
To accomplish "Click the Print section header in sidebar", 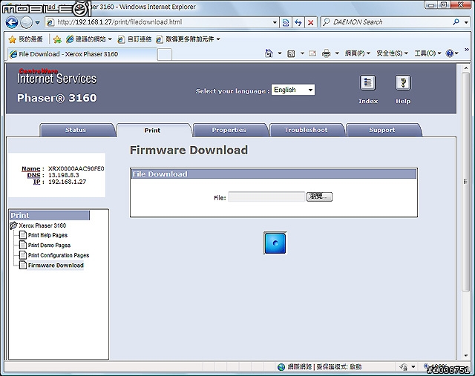I will [50, 215].
